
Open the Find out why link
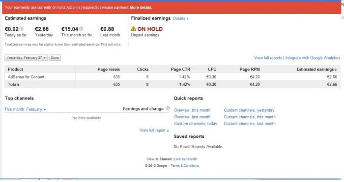pyautogui.click(x=111, y=44)
